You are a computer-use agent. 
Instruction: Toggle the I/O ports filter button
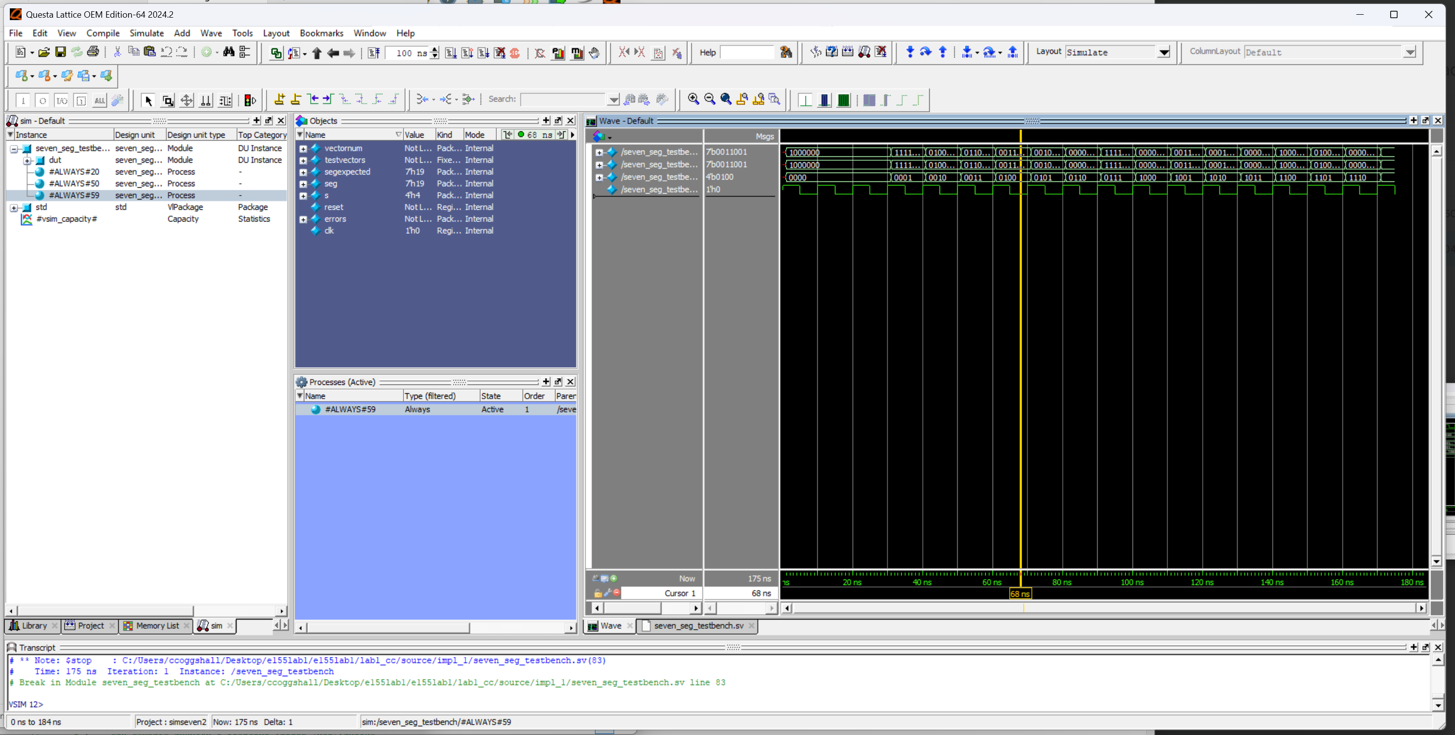pos(61,101)
